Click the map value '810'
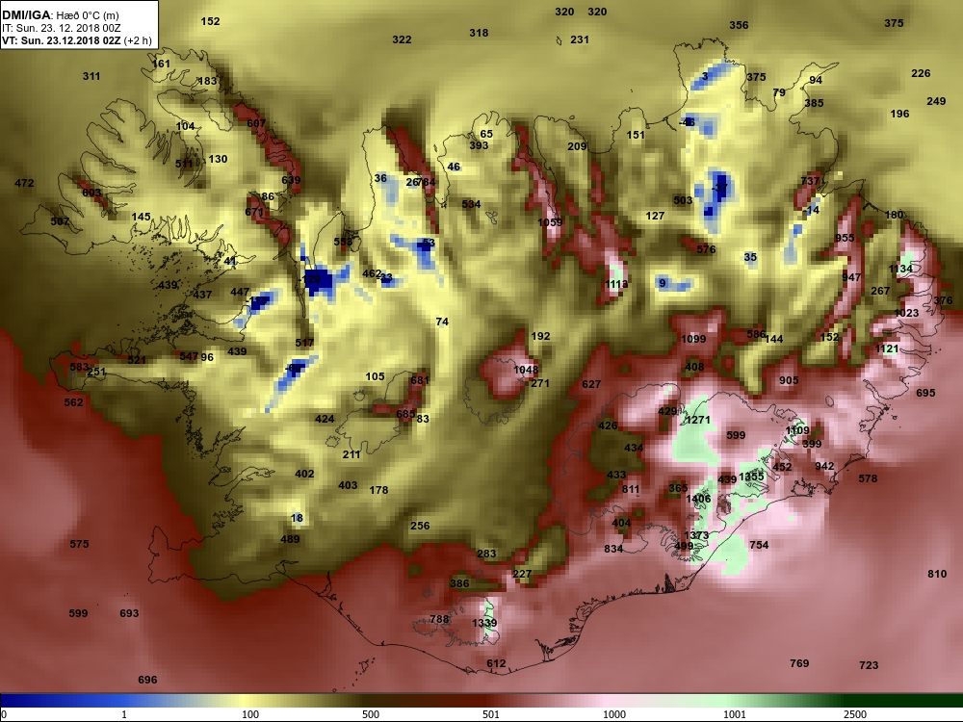 pos(937,574)
